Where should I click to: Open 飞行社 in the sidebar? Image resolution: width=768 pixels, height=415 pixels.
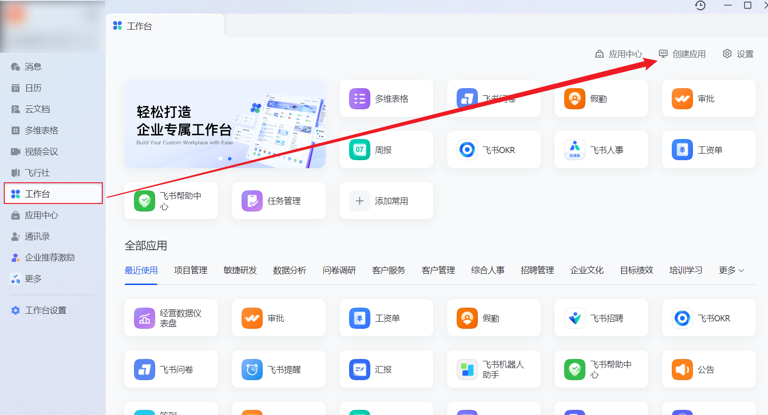tap(53, 172)
